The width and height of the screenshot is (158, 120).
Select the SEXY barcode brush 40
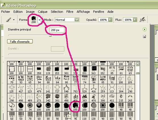coord(130,107)
